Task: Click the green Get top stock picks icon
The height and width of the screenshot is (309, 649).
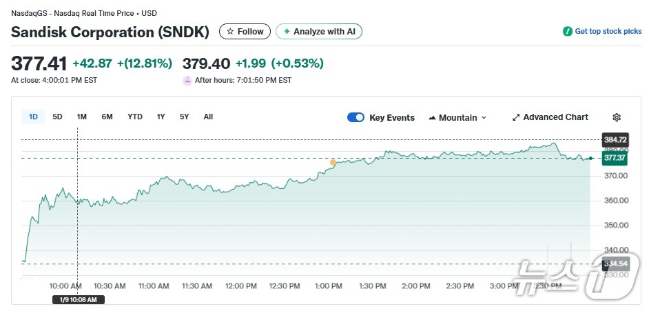Action: (568, 32)
